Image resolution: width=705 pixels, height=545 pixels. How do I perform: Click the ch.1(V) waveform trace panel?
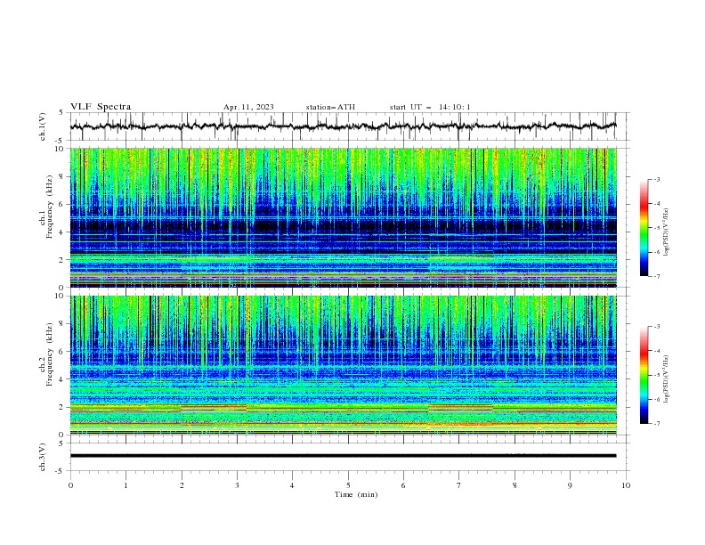pyautogui.click(x=349, y=126)
